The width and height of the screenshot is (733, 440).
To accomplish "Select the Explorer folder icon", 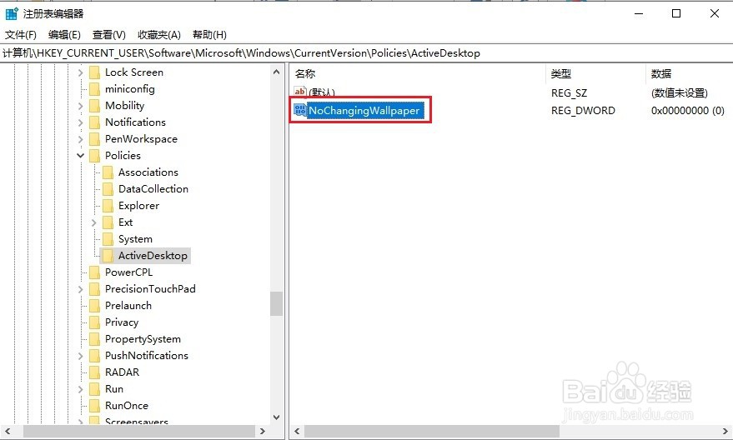I will pos(108,206).
